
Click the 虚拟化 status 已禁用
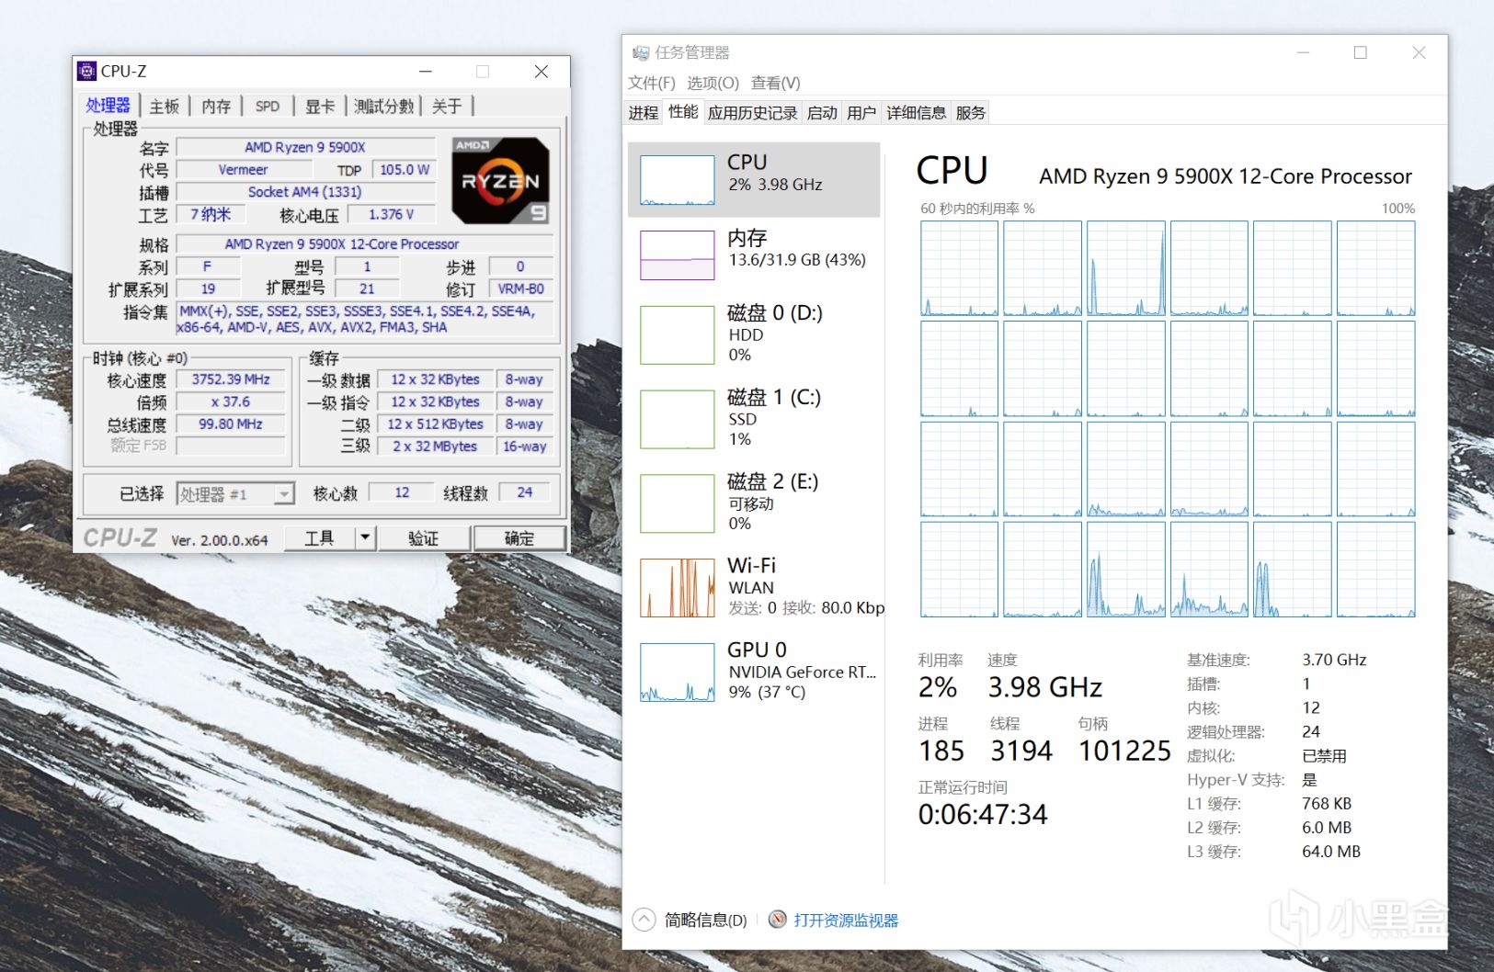click(x=1324, y=756)
